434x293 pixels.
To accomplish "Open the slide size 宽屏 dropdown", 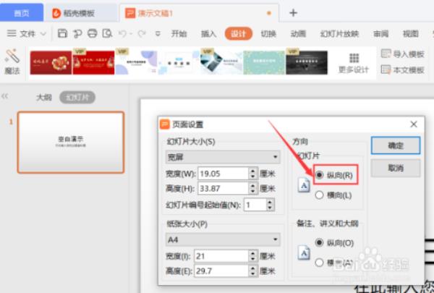I will [223, 156].
